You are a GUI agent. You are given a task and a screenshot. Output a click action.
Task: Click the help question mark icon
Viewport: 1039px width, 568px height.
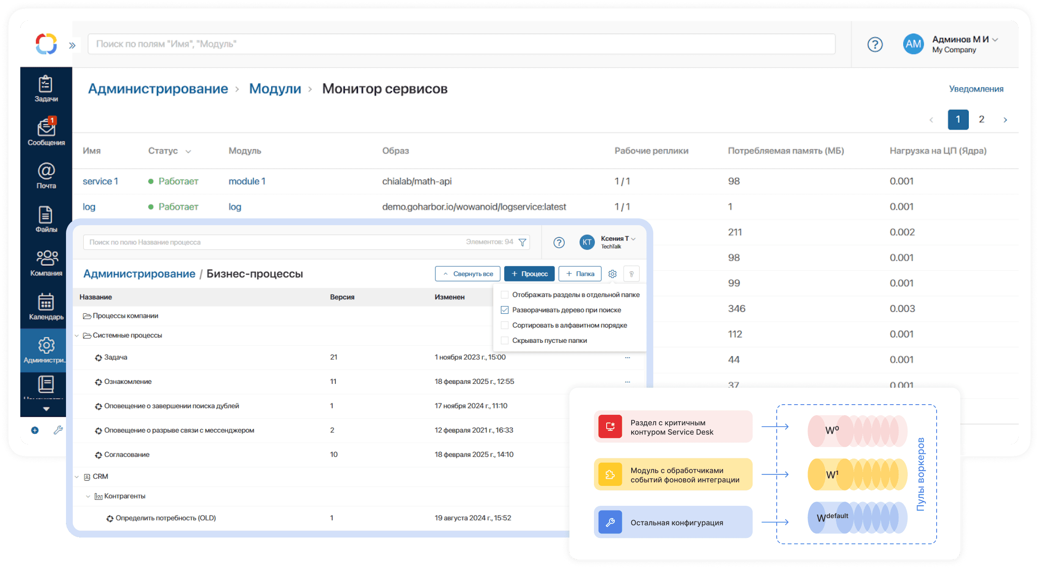coord(875,44)
